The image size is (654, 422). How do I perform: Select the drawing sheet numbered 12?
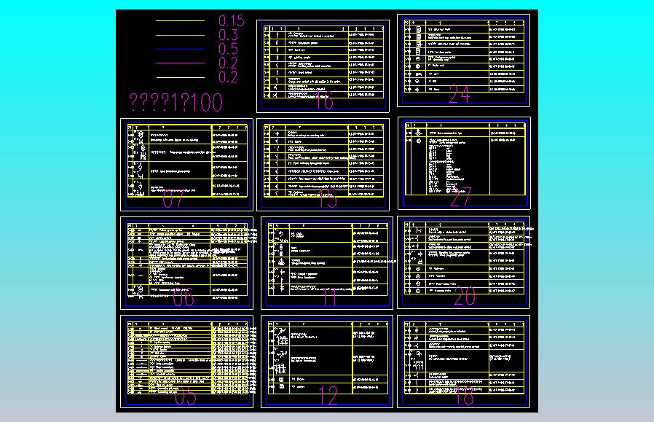(326, 362)
